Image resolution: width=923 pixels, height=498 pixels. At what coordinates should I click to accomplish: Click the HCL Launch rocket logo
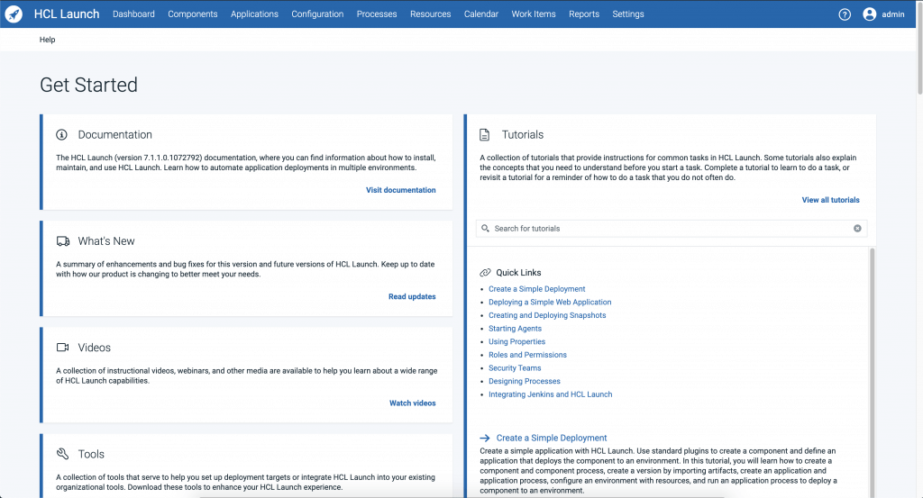pyautogui.click(x=14, y=14)
